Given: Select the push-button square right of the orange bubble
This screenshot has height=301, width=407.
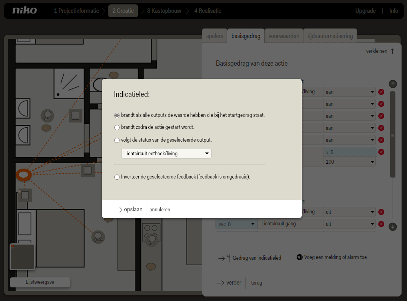Looking at the screenshot, I should 88,171.
